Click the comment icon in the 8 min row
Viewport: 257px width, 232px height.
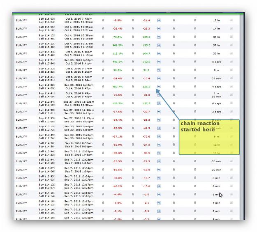pos(231,186)
